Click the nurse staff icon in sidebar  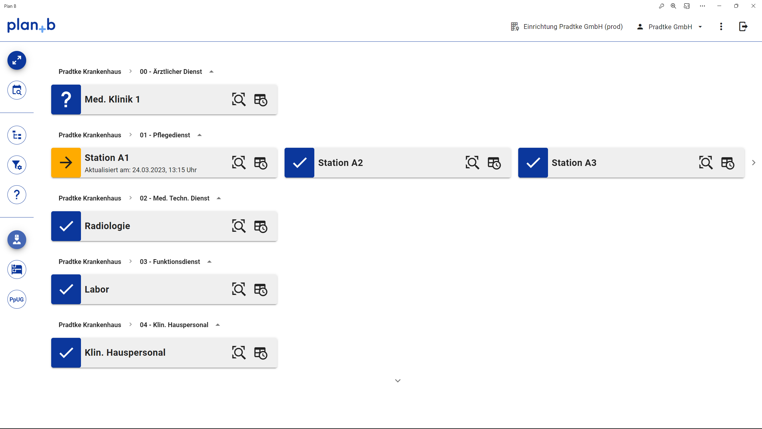point(17,240)
